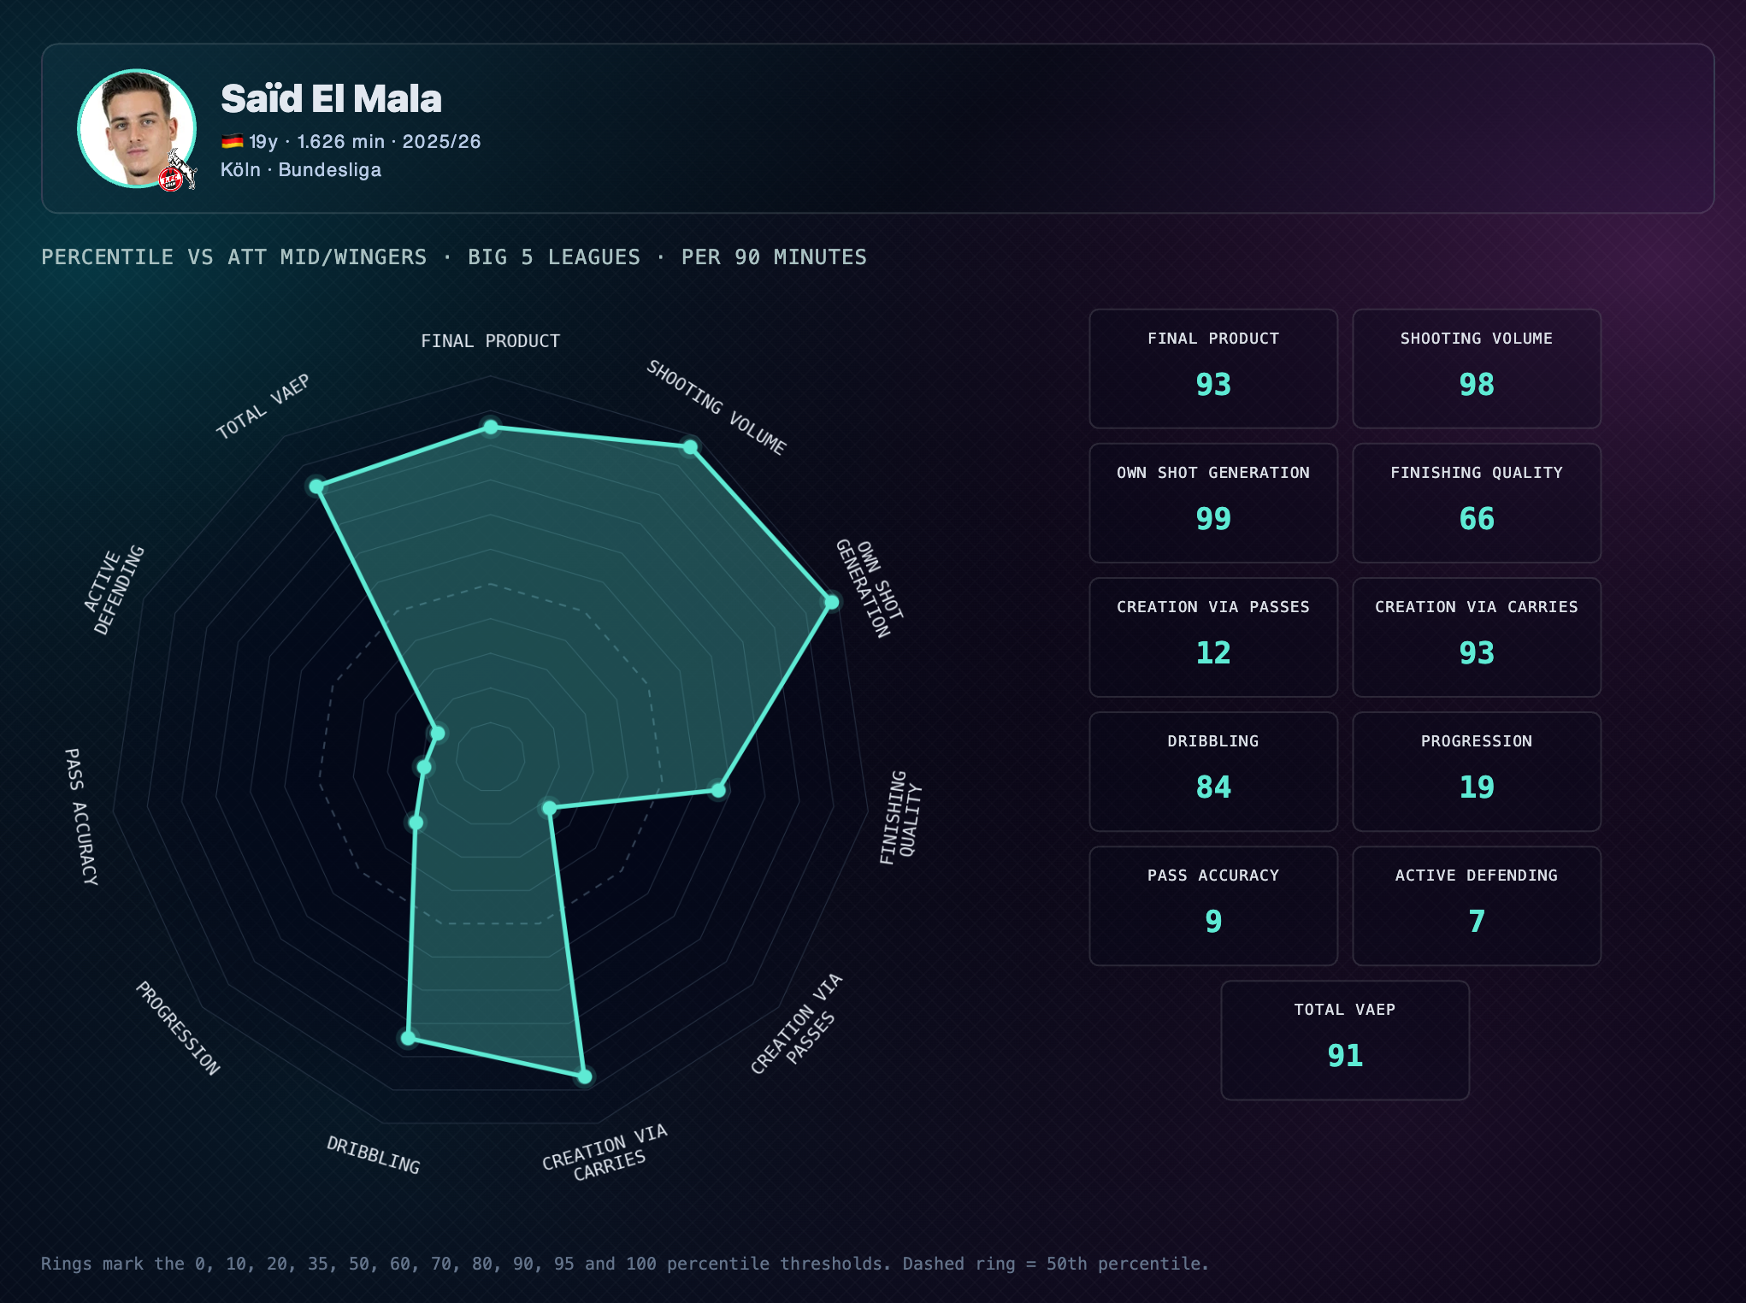Click the Active Defending stat card

pos(1476,905)
